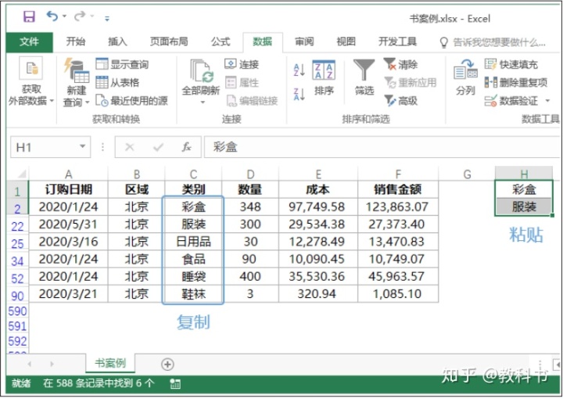563x399 pixels.
Task: Open 新建查询 dropdown button
Action: (77, 83)
